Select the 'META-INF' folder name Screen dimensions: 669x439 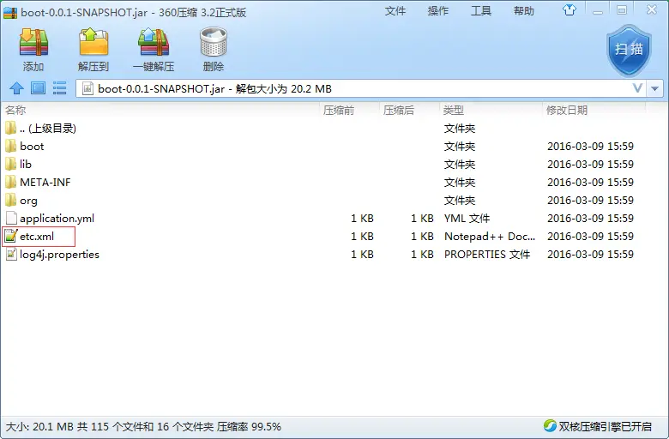(45, 182)
